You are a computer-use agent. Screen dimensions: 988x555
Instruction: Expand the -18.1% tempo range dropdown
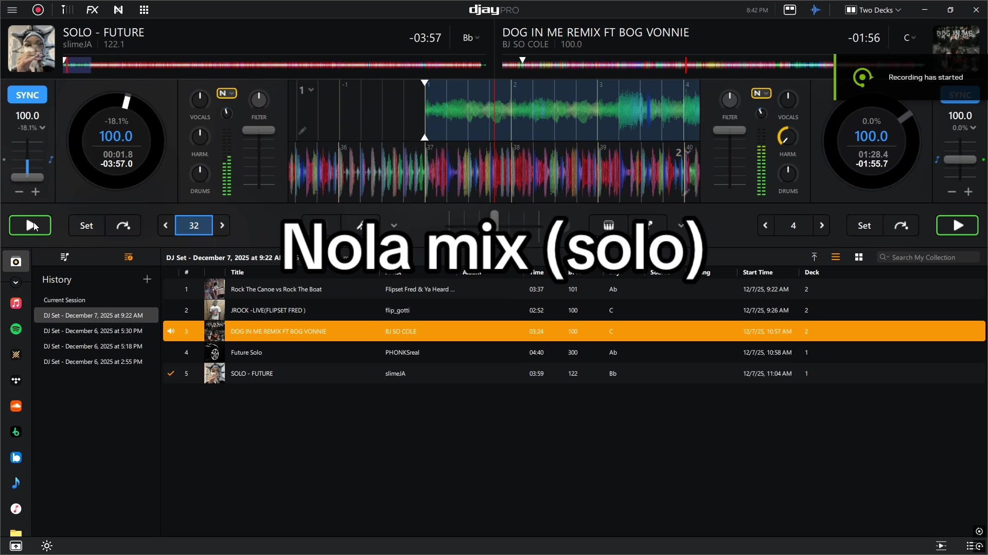point(31,128)
